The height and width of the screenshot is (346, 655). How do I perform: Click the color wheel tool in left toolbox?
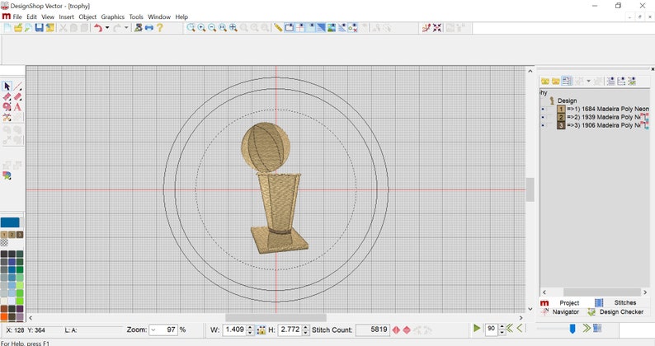(x=7, y=175)
